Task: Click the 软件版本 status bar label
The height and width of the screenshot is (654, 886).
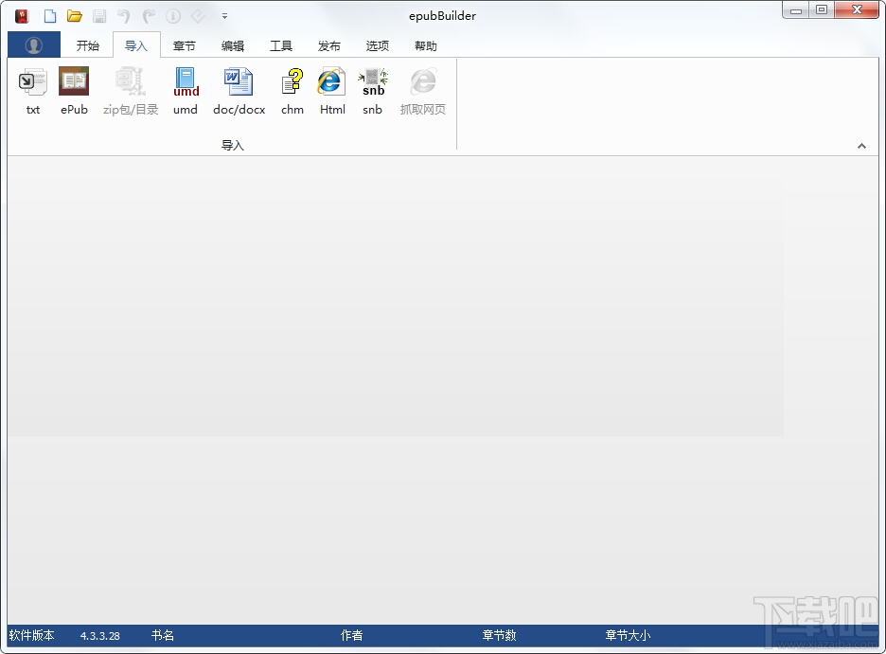Action: 31,635
